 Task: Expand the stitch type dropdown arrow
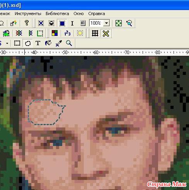click(x=7, y=43)
